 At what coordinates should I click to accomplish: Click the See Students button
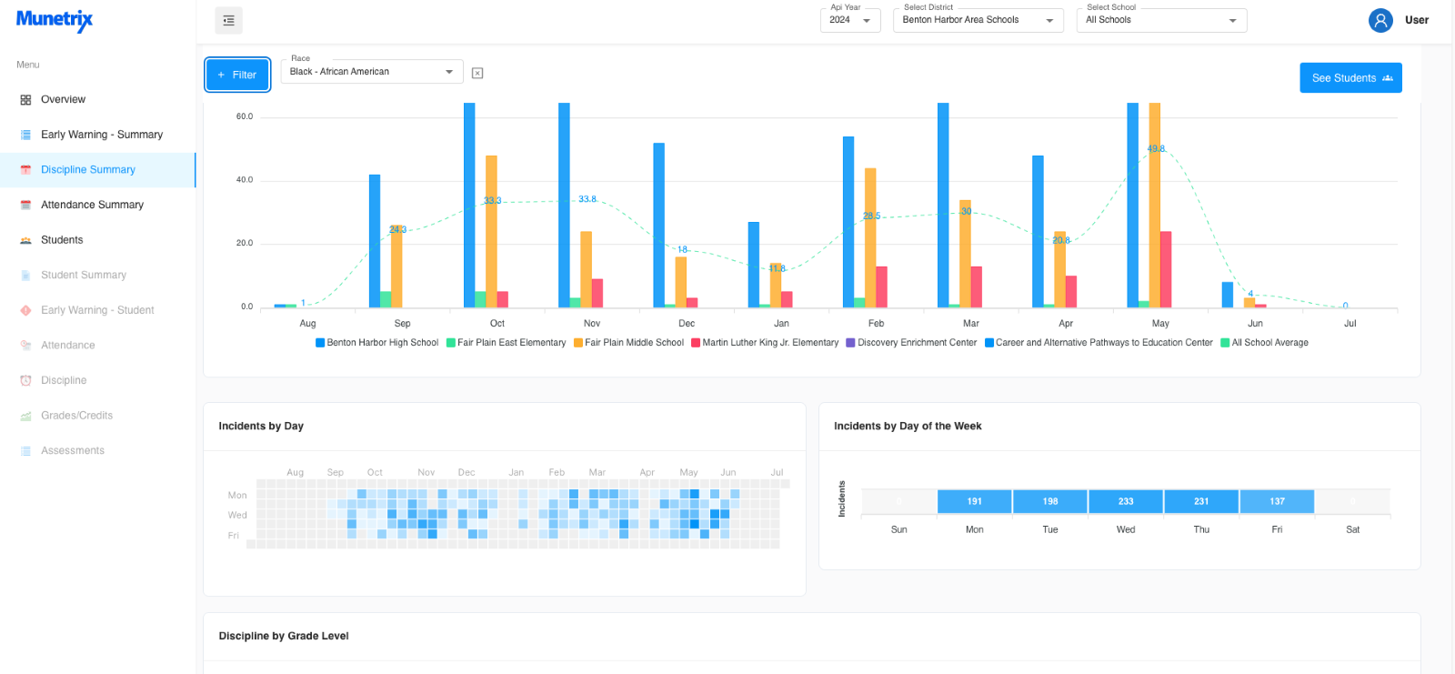1350,78
